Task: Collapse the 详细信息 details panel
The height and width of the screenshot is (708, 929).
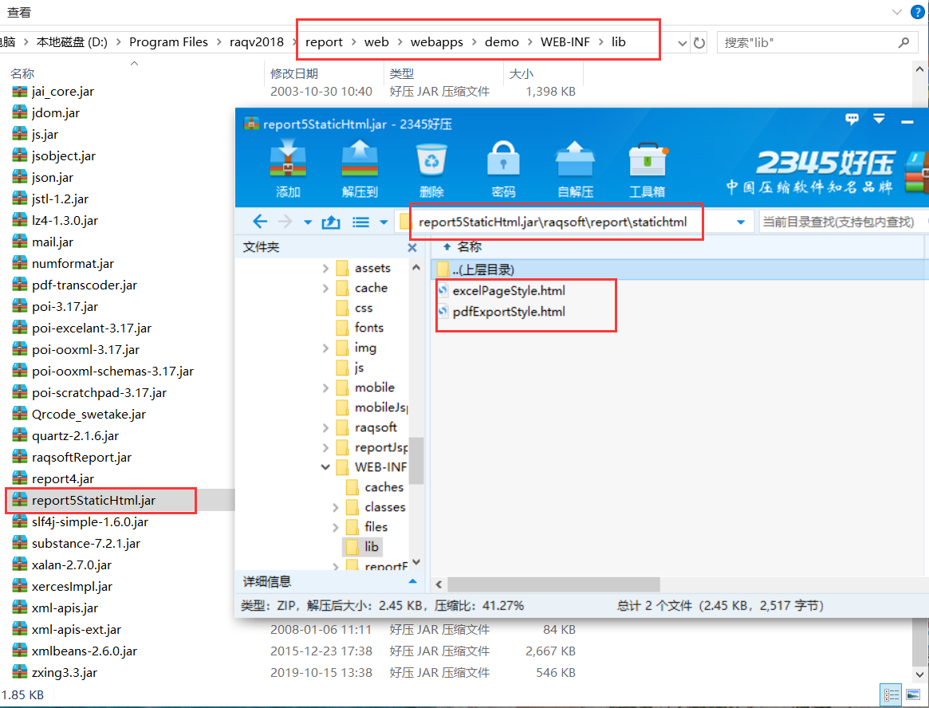Action: coord(412,581)
